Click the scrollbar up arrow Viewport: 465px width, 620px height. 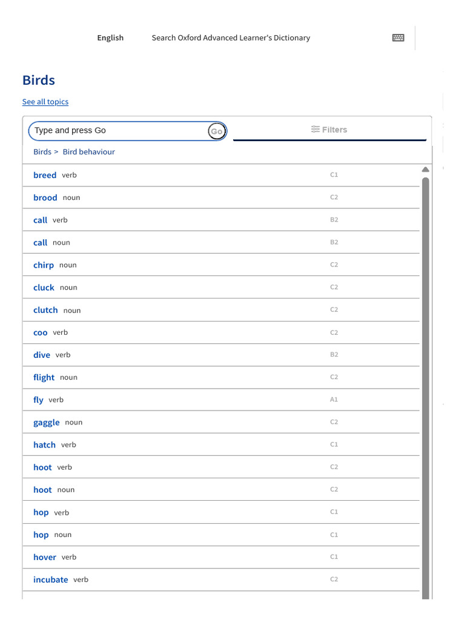[x=426, y=170]
